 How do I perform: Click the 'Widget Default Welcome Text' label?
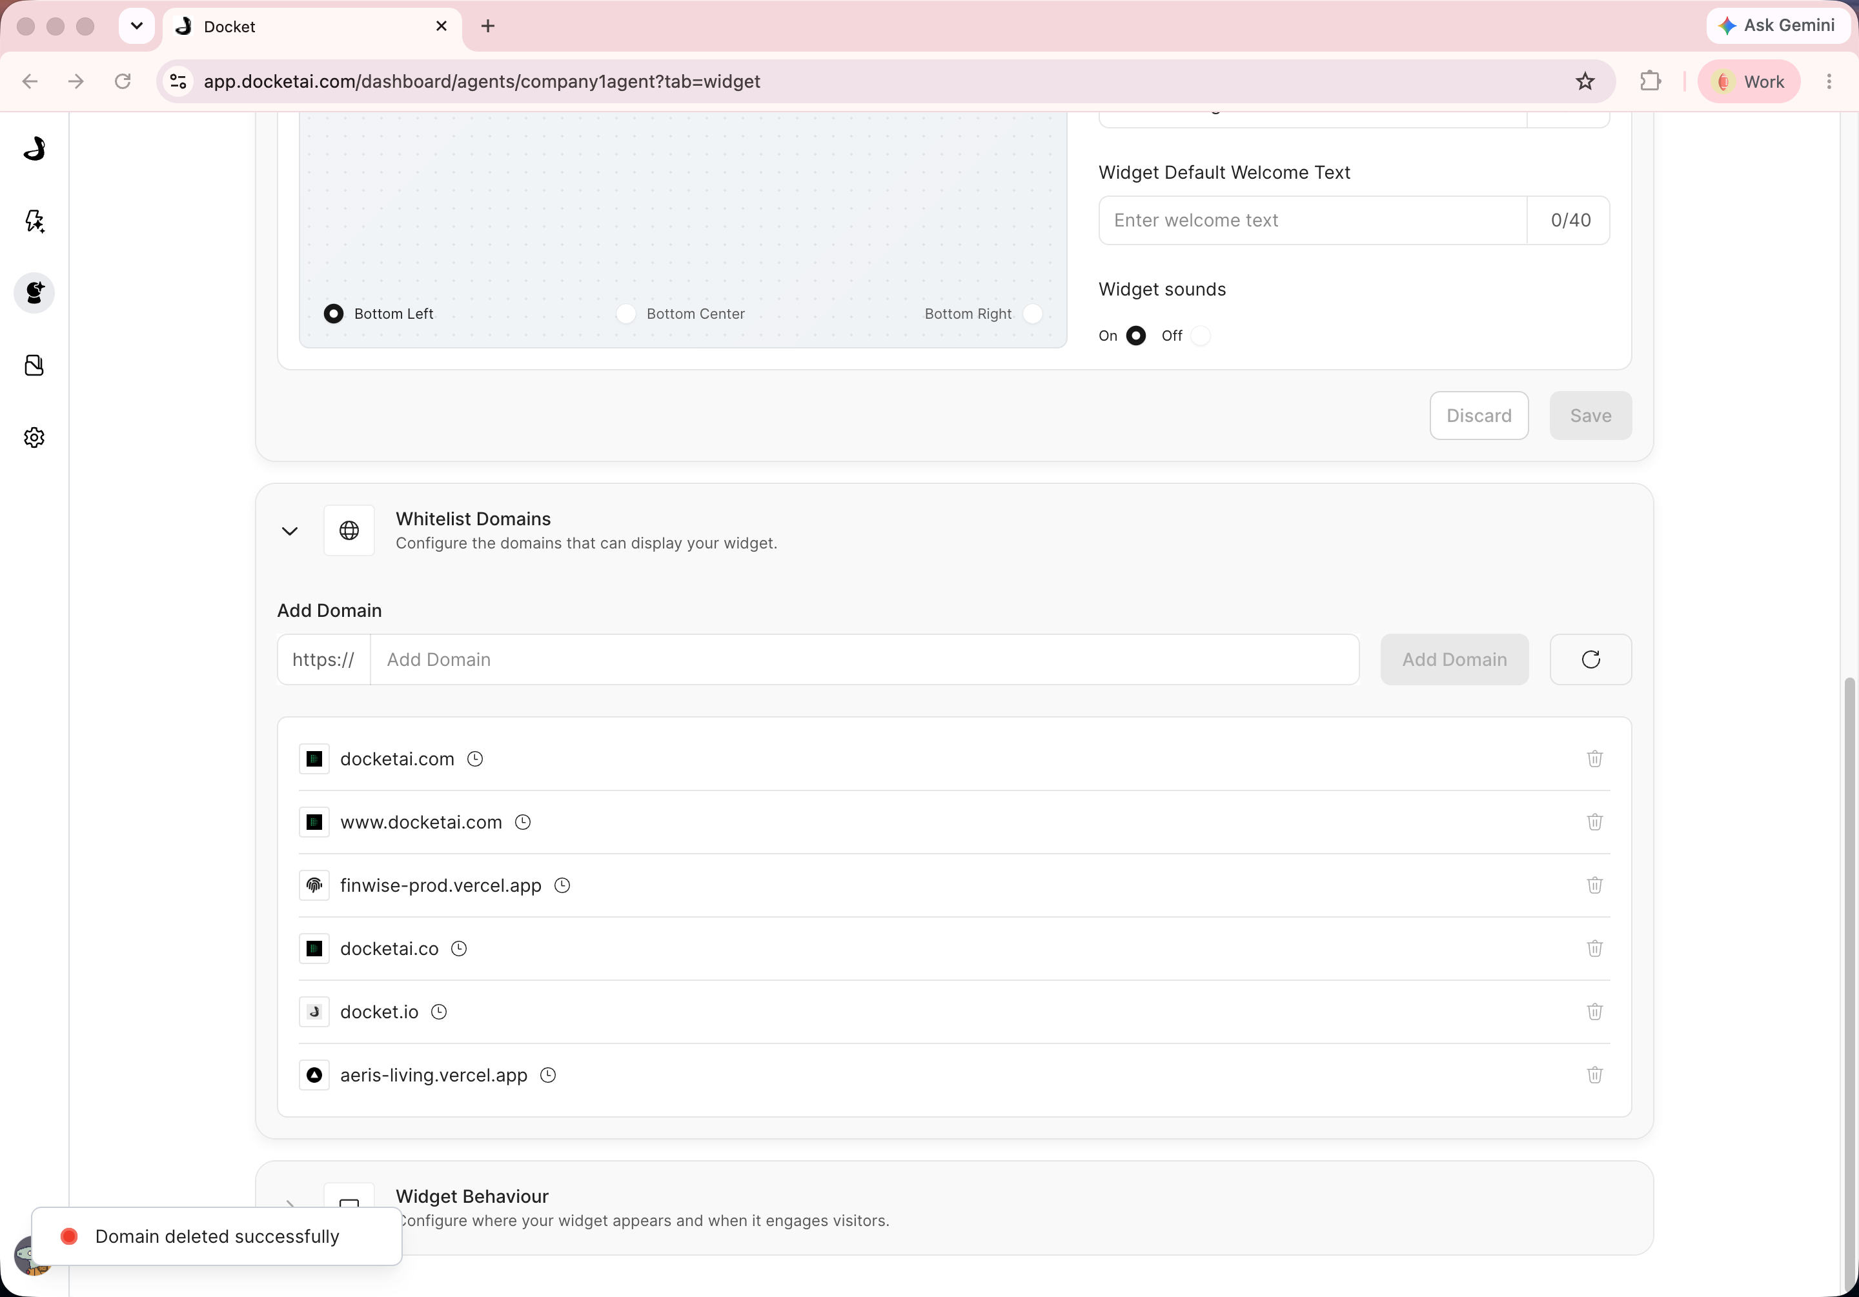tap(1224, 172)
